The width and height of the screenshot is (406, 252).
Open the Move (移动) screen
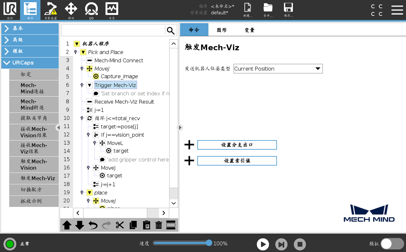[71, 10]
